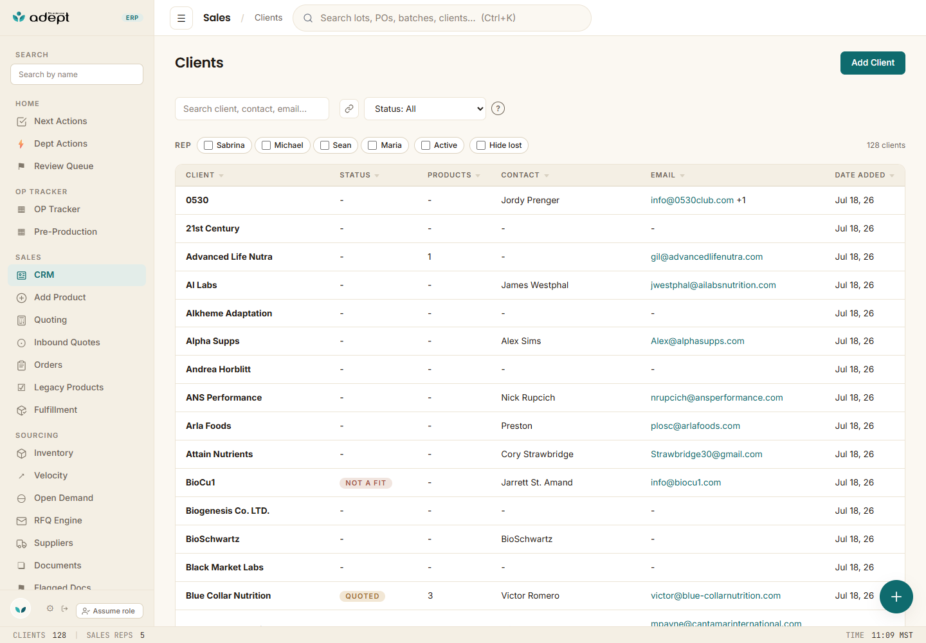
Task: Click the 128 clients count label
Action: [885, 145]
